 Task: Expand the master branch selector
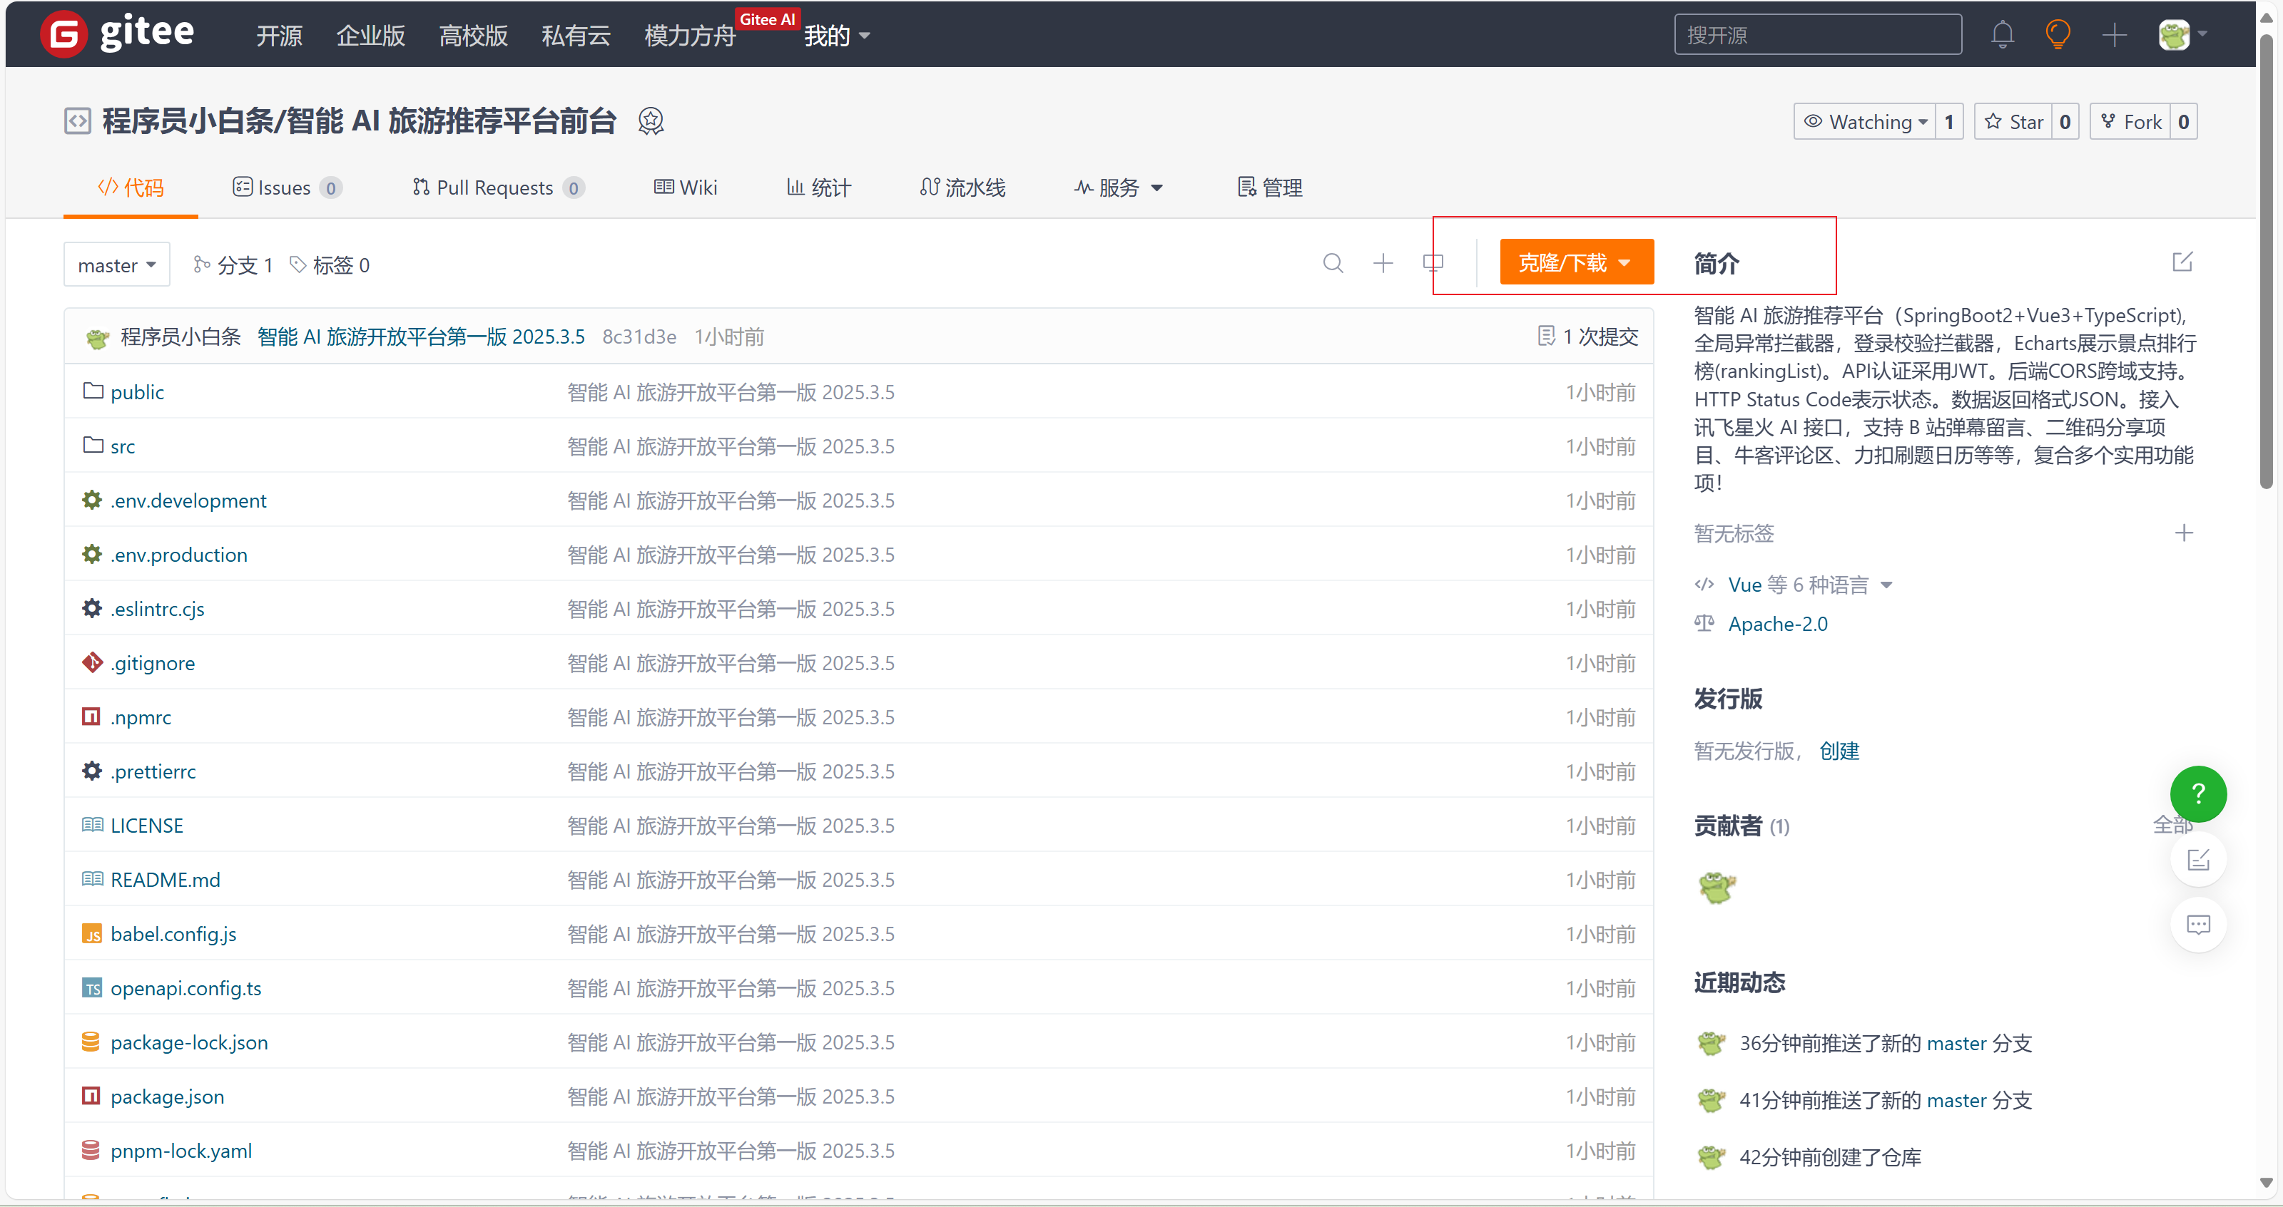(x=116, y=264)
